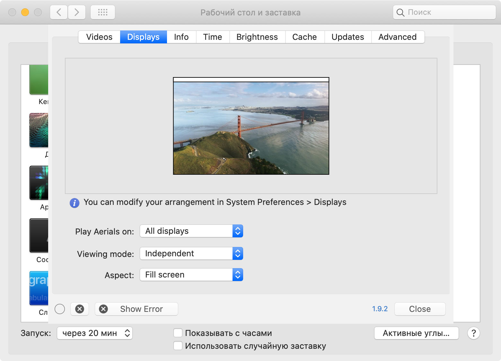Screen dimensions: 501x361
Task: Expand the Viewing mode dropdown
Action: (x=191, y=254)
